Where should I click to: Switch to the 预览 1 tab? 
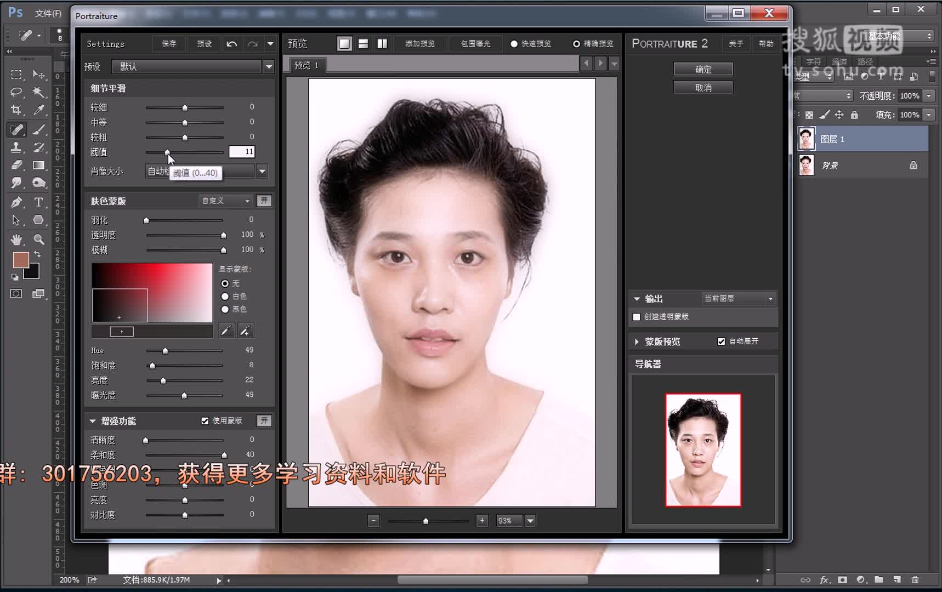(307, 65)
